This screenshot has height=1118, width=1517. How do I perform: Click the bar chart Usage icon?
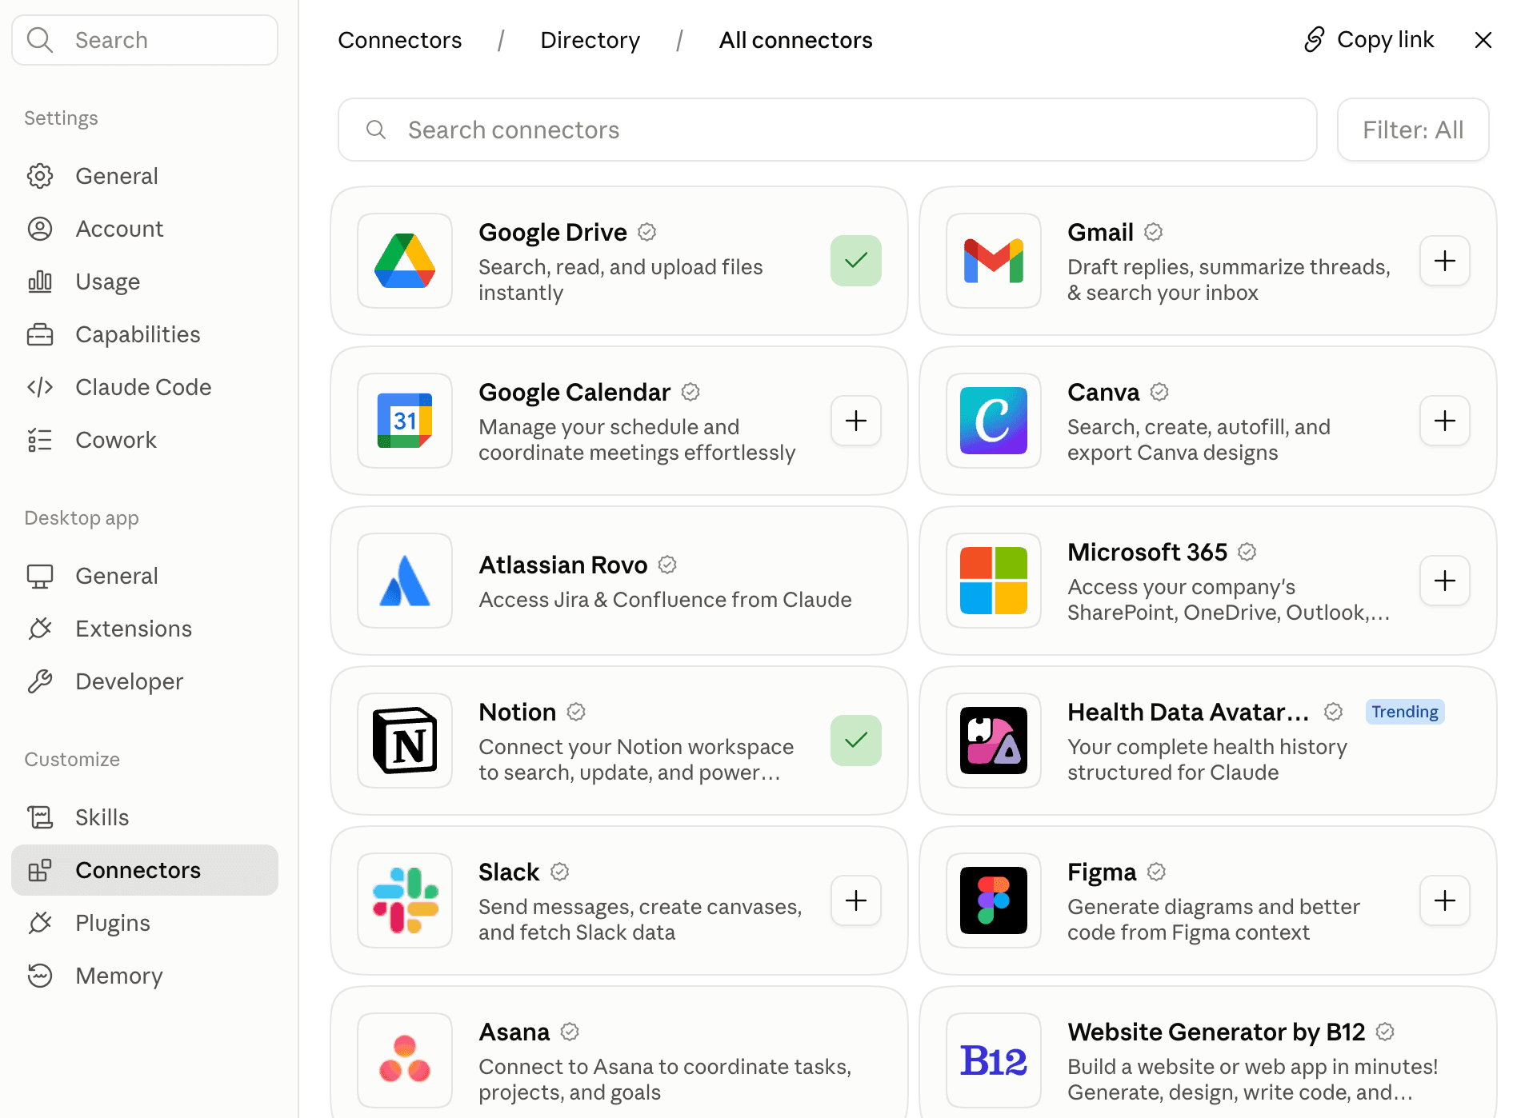click(x=40, y=281)
